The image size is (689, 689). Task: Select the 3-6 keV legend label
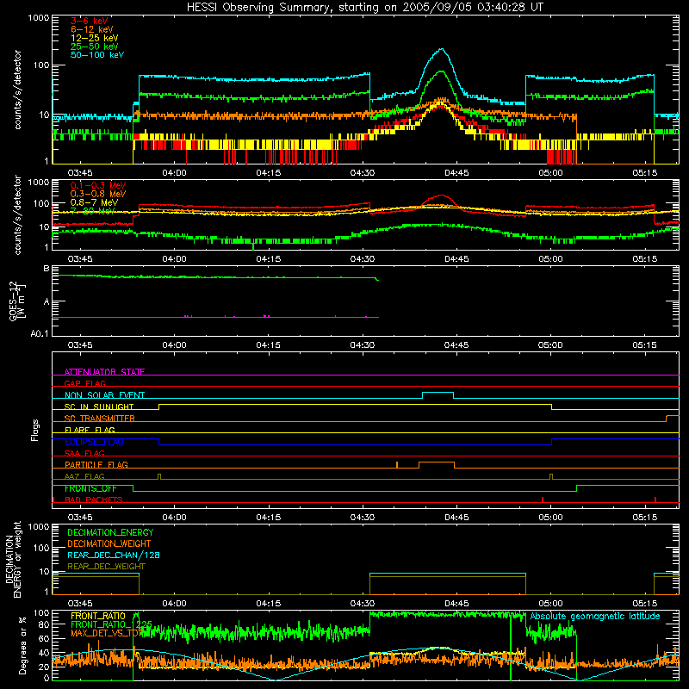point(89,21)
